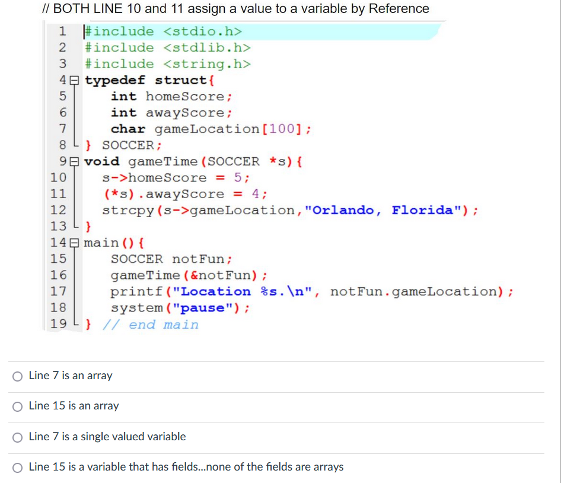Screen dimensions: 577x483
Task: Click the #include <string.h> directive
Action: click(x=166, y=63)
